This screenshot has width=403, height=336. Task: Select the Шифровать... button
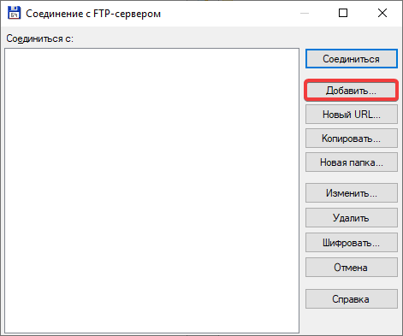pyautogui.click(x=352, y=243)
